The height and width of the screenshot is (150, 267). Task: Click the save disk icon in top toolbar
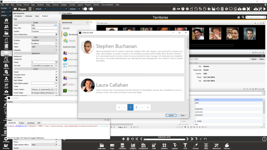213,9
